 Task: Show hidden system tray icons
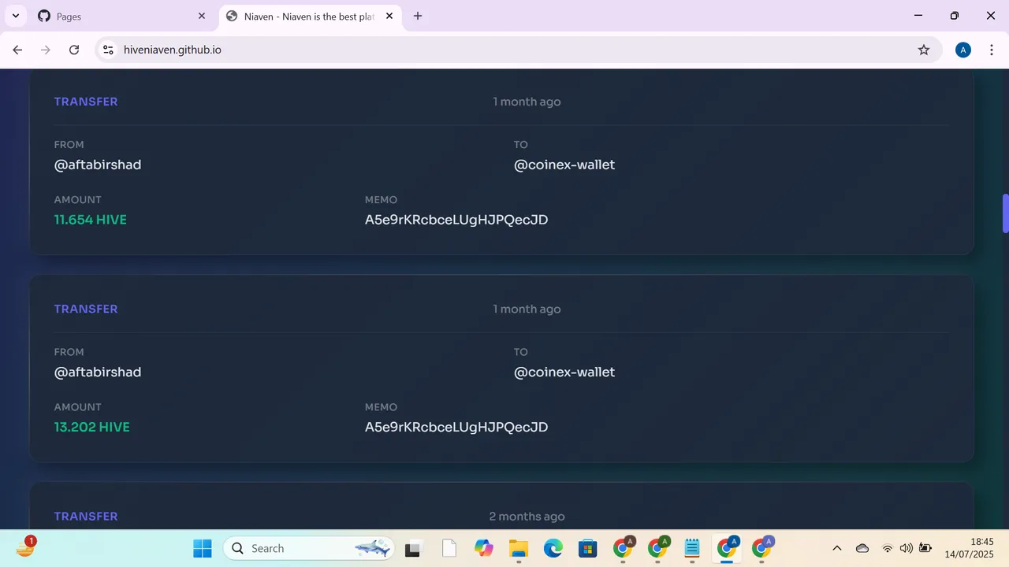coord(837,548)
